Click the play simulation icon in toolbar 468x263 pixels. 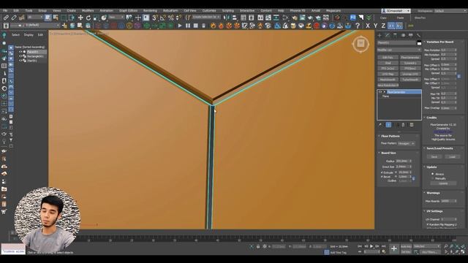[180, 26]
